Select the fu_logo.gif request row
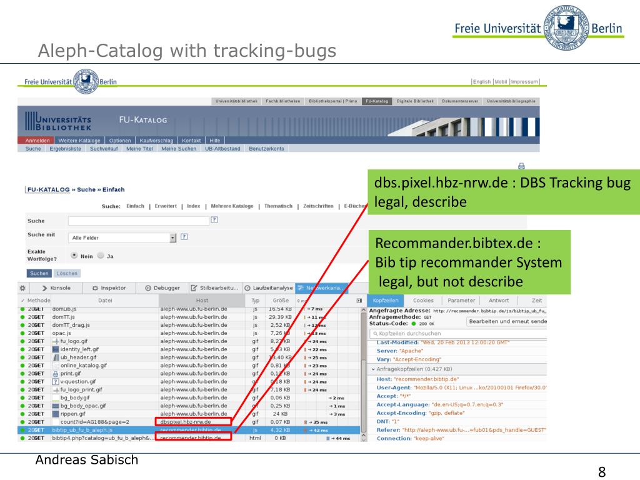 [x=189, y=341]
